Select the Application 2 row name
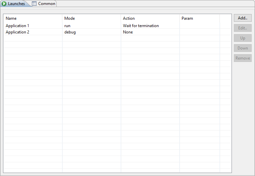 [17, 32]
